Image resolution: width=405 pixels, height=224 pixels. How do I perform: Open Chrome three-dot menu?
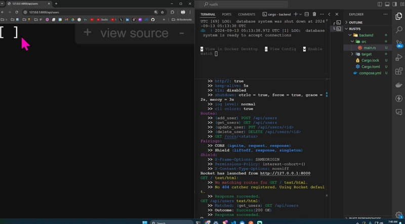190,12
